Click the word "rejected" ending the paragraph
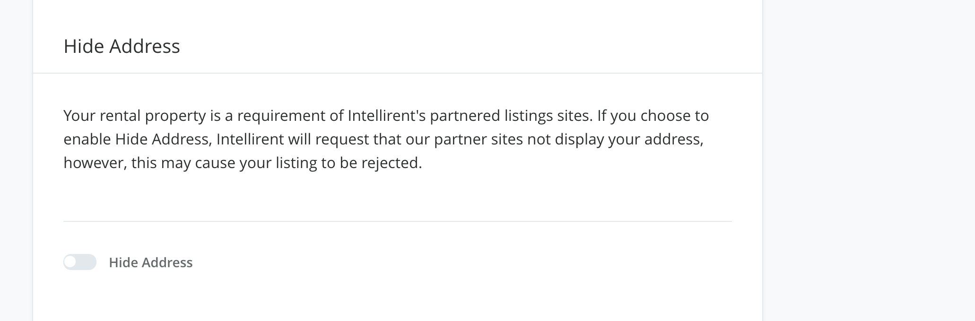Image resolution: width=975 pixels, height=321 pixels. coord(391,163)
